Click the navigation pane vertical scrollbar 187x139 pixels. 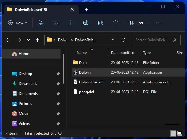[64, 69]
